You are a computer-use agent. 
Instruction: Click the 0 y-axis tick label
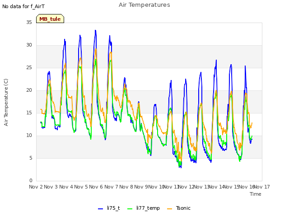(31, 181)
